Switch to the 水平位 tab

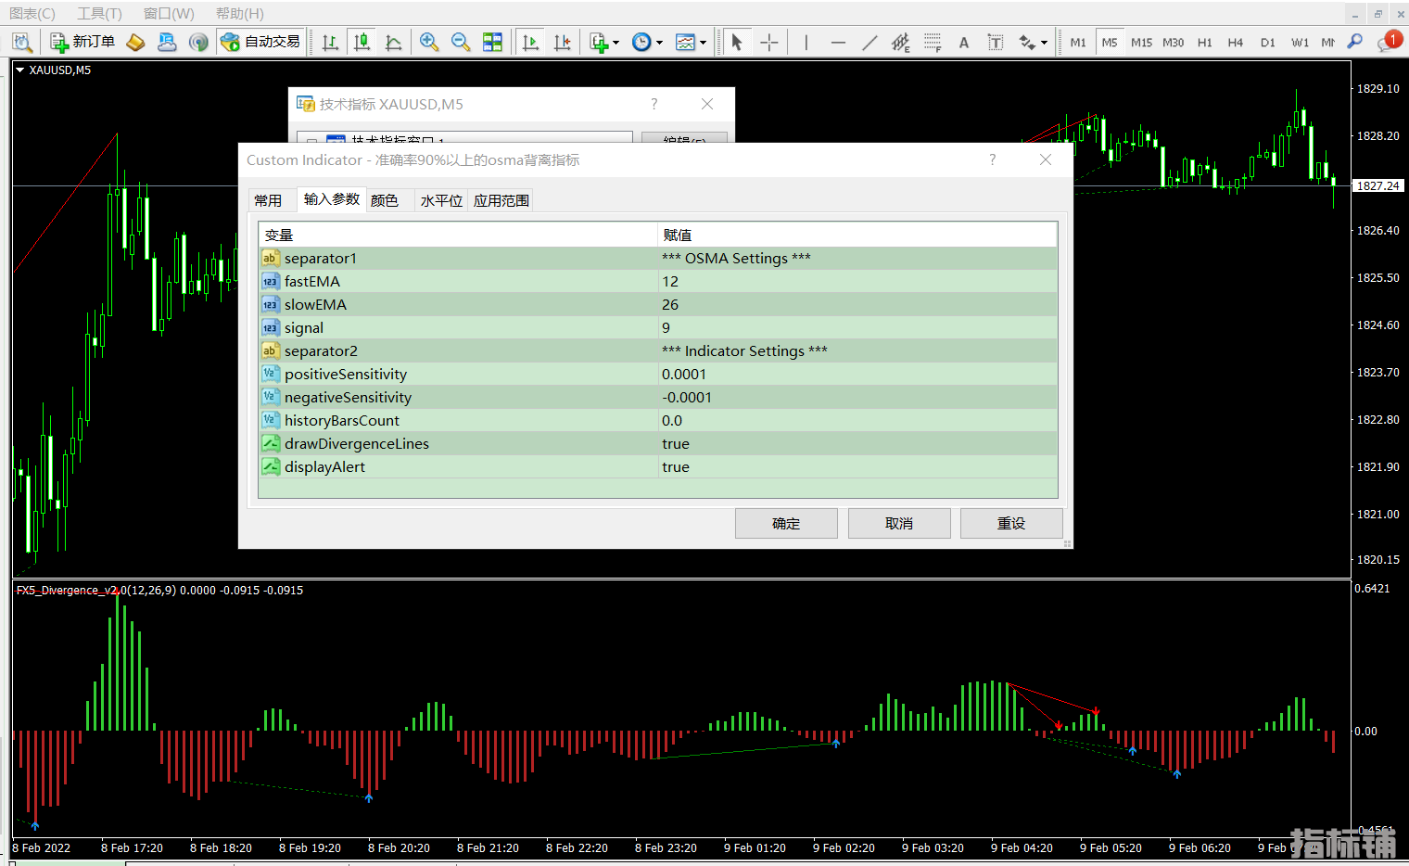[x=441, y=200]
